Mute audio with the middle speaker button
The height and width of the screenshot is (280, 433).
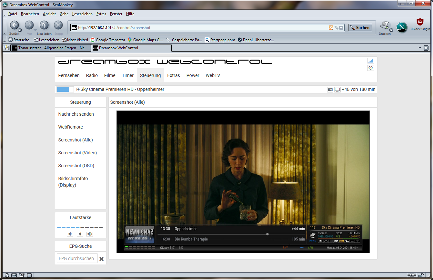click(80, 234)
